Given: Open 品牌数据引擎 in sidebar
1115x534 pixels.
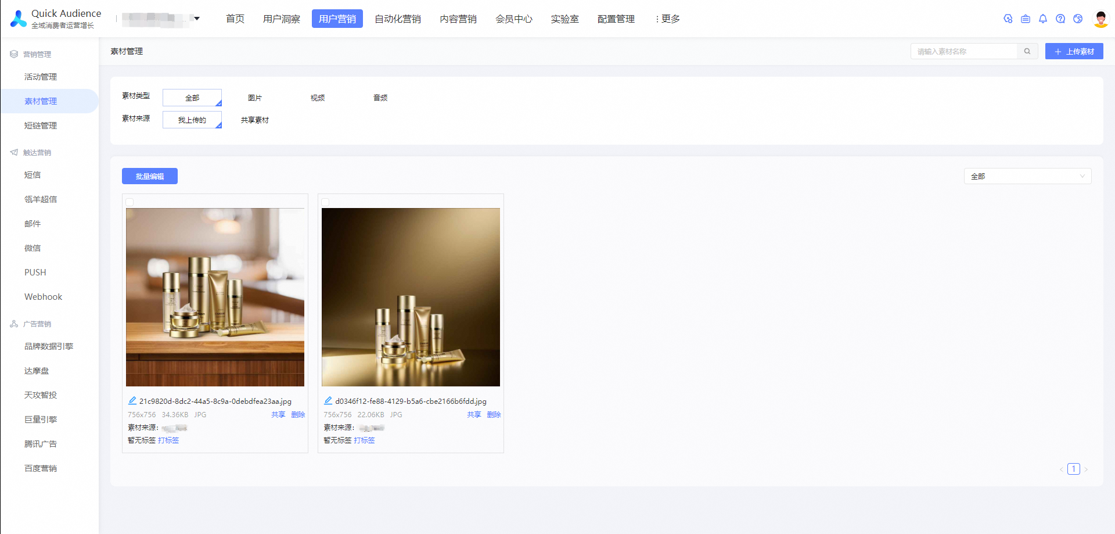Looking at the screenshot, I should (x=49, y=346).
